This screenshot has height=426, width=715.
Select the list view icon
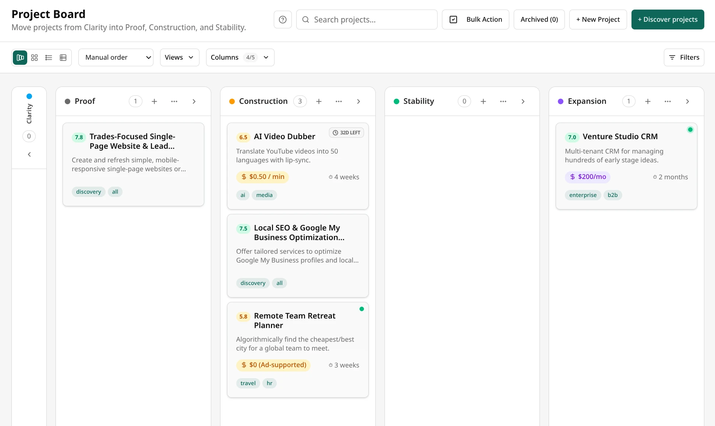49,57
